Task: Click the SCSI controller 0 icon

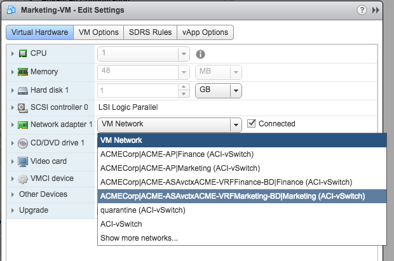Action: [23, 108]
